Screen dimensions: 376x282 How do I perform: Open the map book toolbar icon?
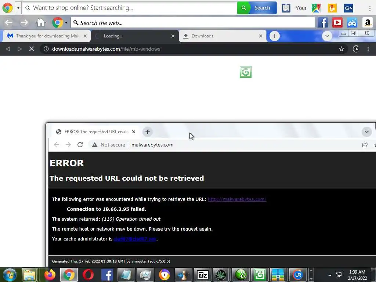pyautogui.click(x=286, y=8)
